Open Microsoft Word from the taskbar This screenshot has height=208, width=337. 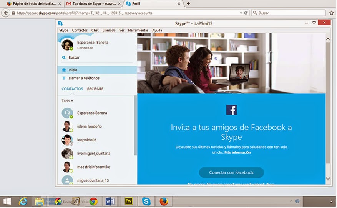[x=110, y=201]
